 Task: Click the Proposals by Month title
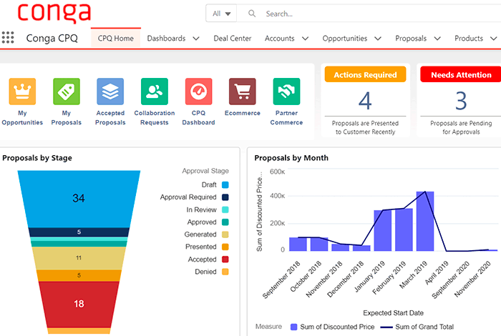pos(291,158)
